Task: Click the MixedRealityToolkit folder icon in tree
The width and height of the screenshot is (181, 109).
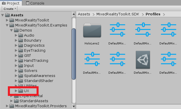Action: [x=12, y=20]
